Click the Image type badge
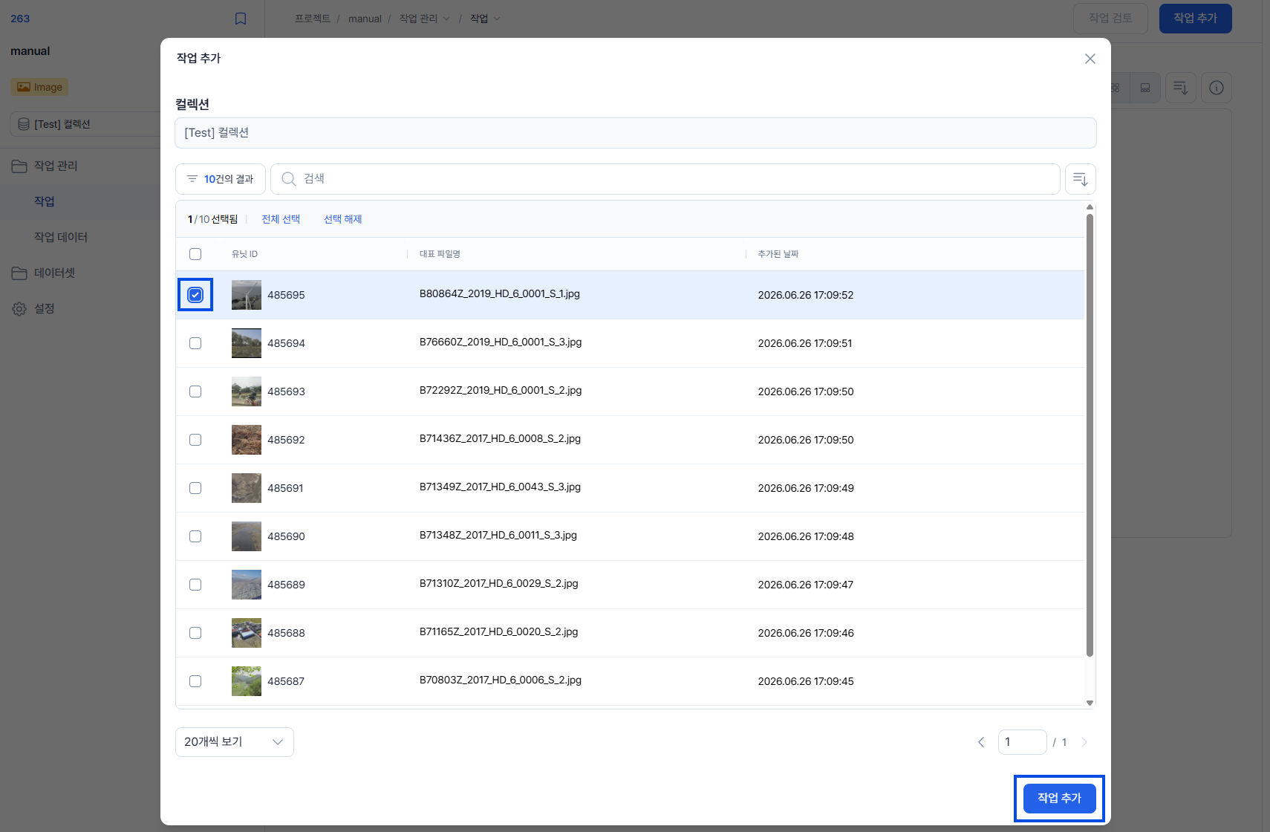This screenshot has height=832, width=1270. pyautogui.click(x=39, y=87)
